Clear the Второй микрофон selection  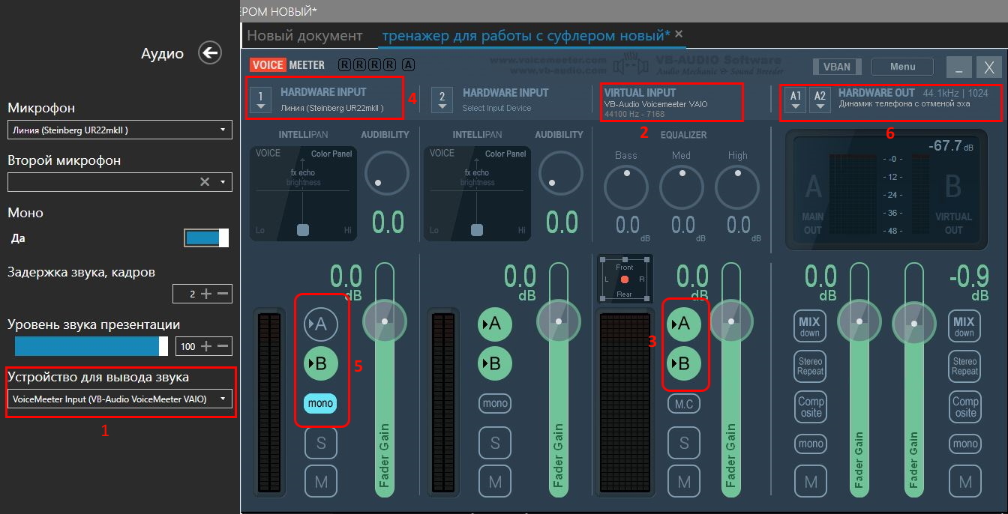point(204,182)
